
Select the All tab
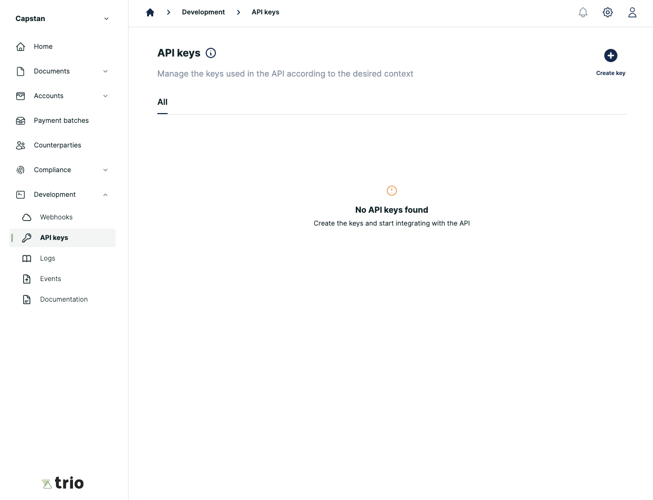pyautogui.click(x=162, y=102)
